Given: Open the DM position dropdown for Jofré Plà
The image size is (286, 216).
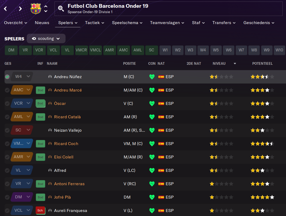Looking at the screenshot, I should pos(22,197).
